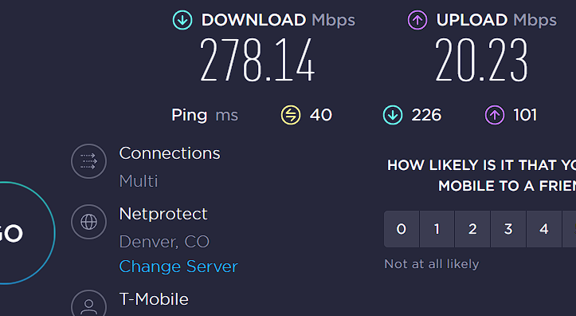Click the 278.14 download speed result
576x316 pixels.
pos(257,60)
